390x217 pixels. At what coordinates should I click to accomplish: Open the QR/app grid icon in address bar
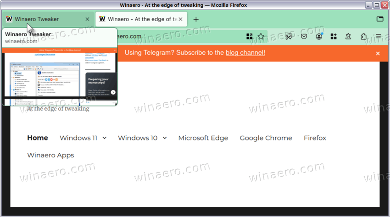tap(249, 37)
